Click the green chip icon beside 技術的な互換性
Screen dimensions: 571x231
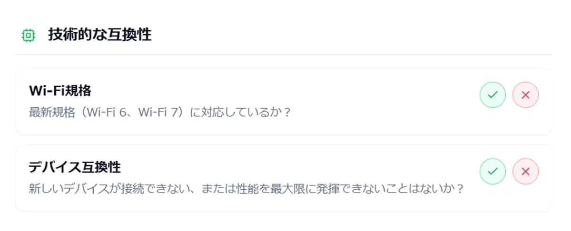tap(29, 35)
